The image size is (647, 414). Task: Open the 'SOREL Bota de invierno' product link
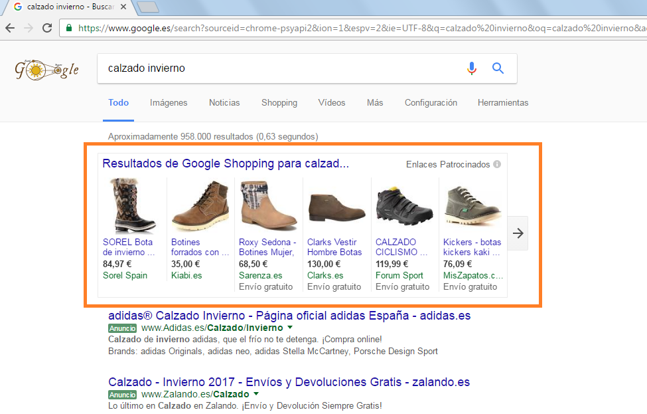coord(128,247)
